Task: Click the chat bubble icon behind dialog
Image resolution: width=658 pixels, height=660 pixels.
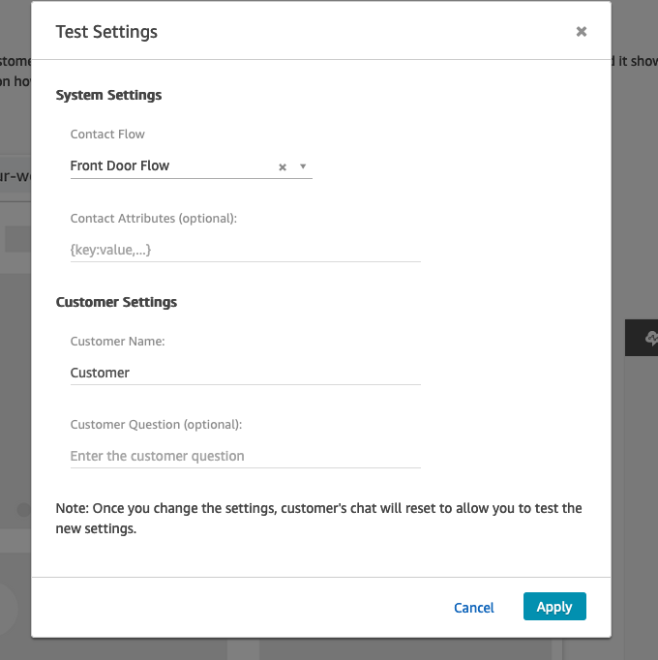Action: tap(650, 338)
